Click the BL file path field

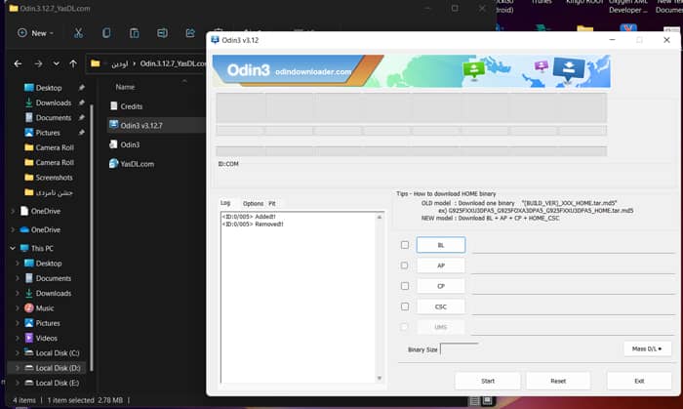pyautogui.click(x=574, y=246)
